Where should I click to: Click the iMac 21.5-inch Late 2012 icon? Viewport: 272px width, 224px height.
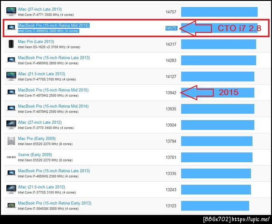(11, 189)
